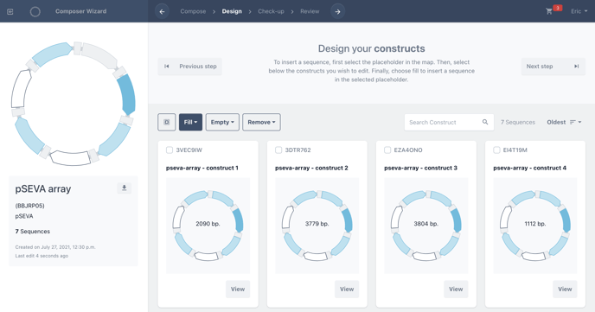Collapse the sidebar panel icon
The width and height of the screenshot is (595, 312).
[10, 11]
